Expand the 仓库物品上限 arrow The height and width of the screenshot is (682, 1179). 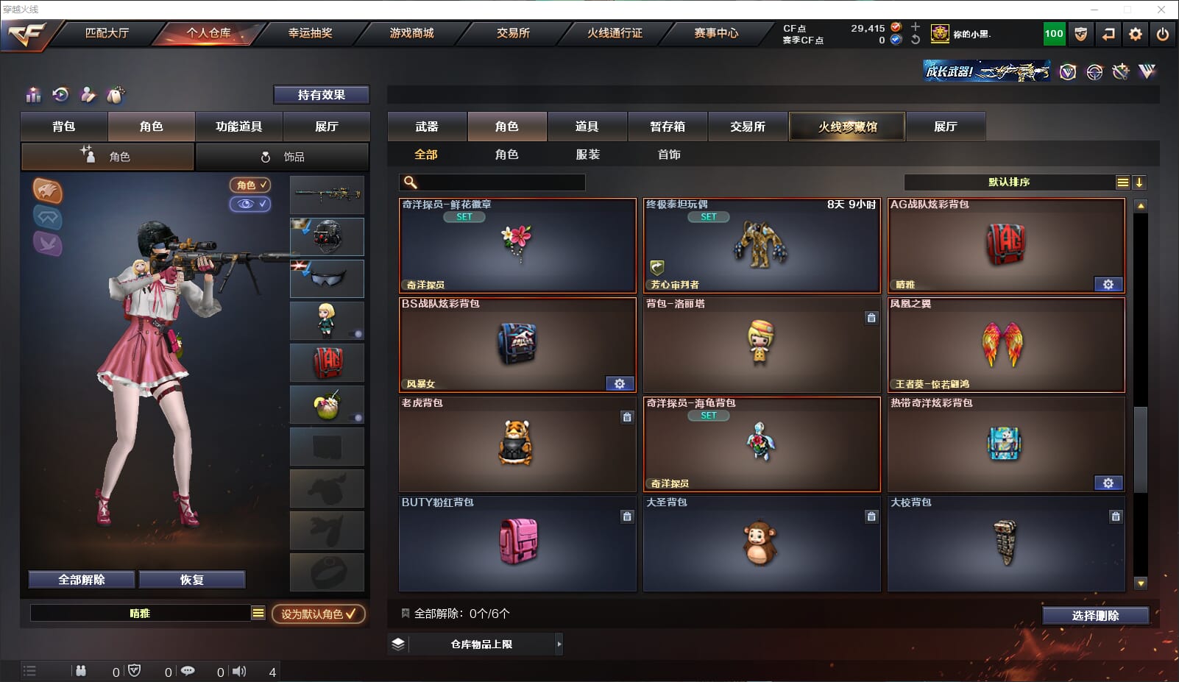coord(559,644)
